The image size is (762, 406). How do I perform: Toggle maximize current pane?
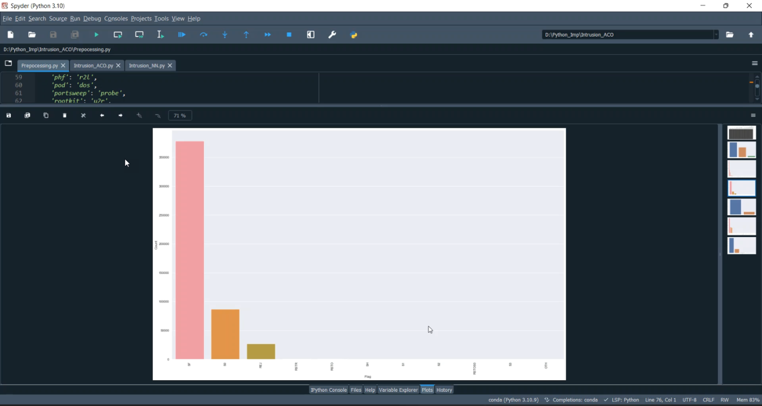(x=311, y=35)
